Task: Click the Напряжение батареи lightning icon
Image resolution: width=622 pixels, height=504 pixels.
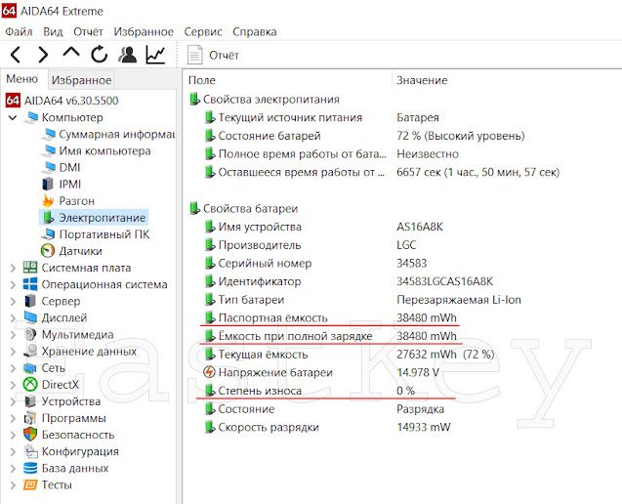Action: [209, 372]
